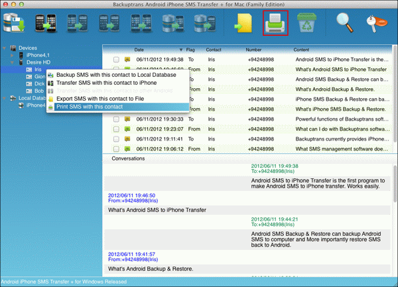Click 'What's Android Backup & Restore.' conversation bubble

click(x=247, y=269)
